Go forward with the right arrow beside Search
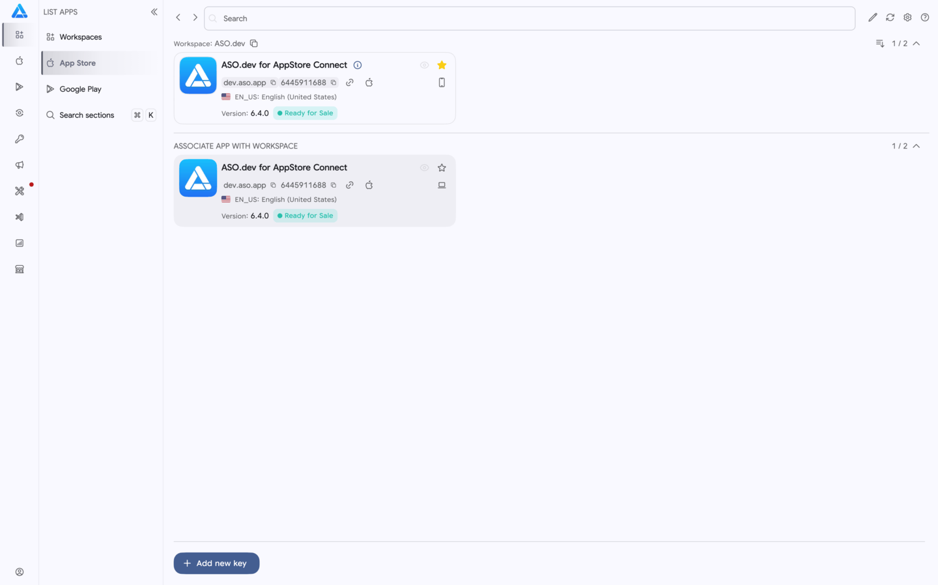 [195, 18]
